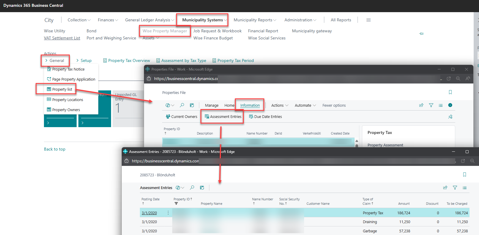This screenshot has height=235, width=479.
Task: Search within the Assessment Entries list
Action: (x=192, y=188)
